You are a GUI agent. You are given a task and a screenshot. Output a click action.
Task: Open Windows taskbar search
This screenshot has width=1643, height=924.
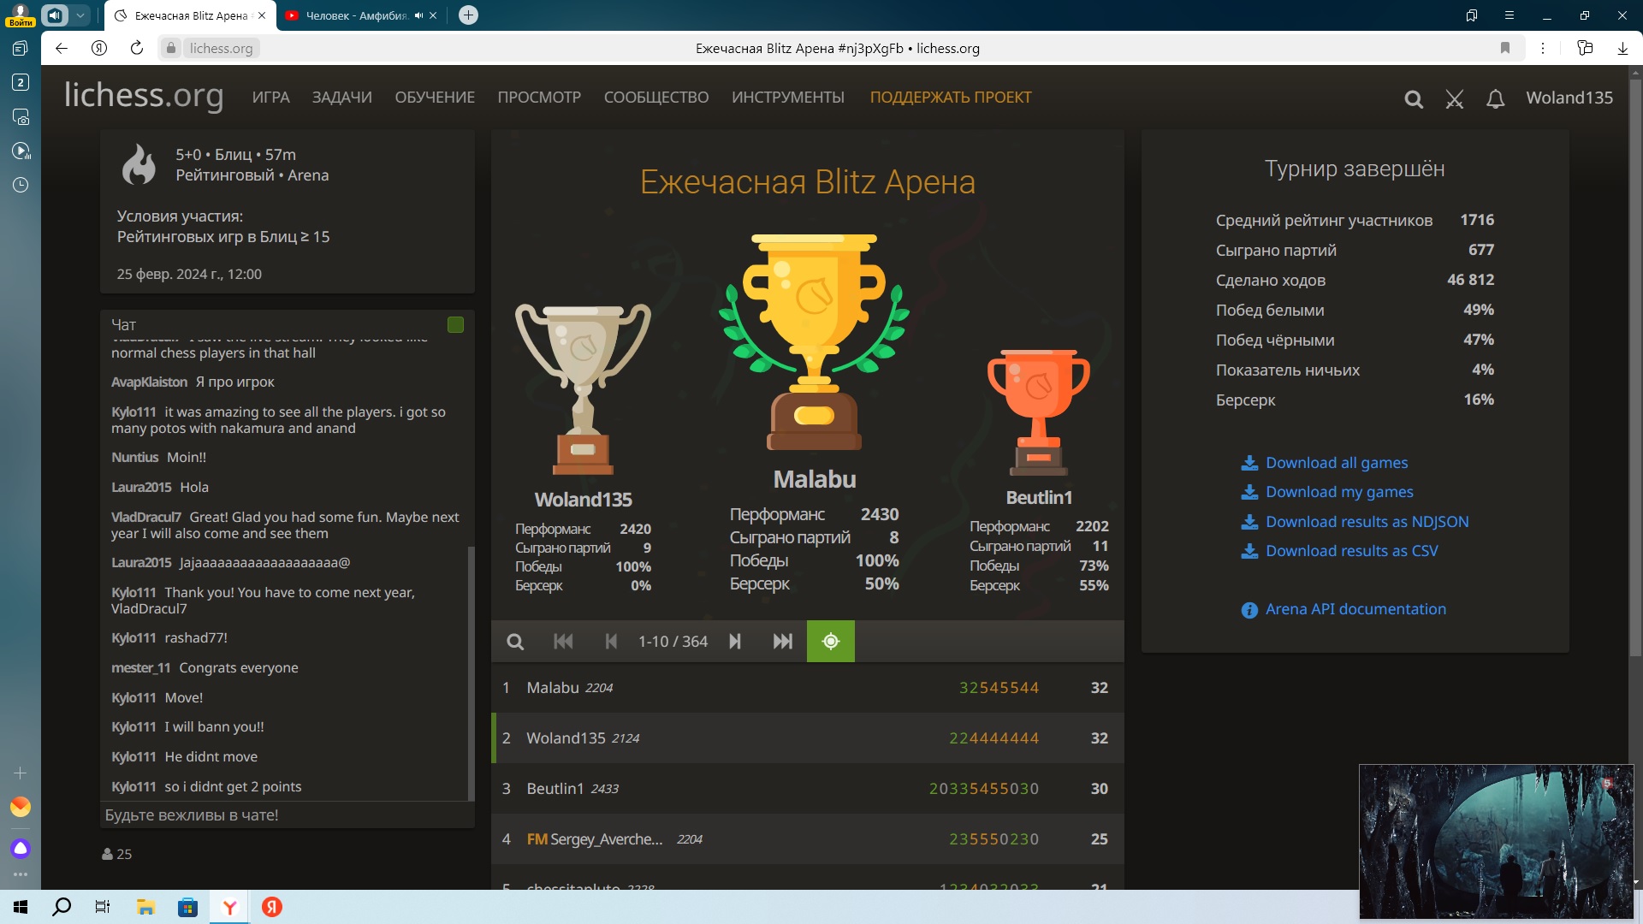pos(62,907)
